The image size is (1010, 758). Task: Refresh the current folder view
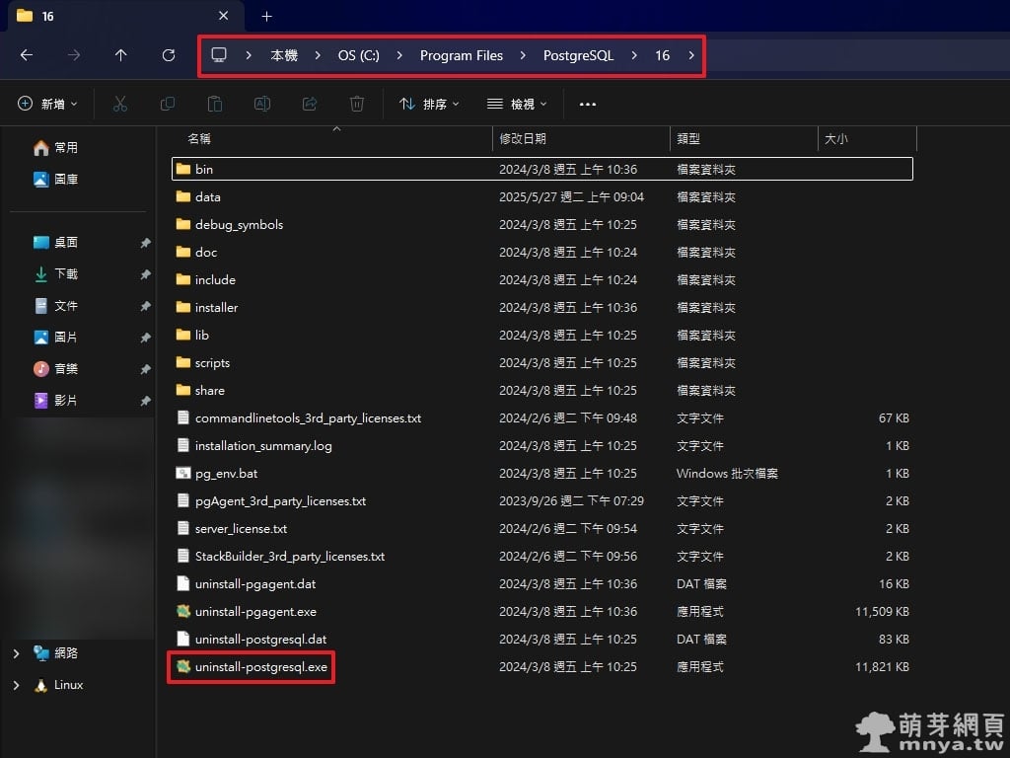tap(169, 55)
